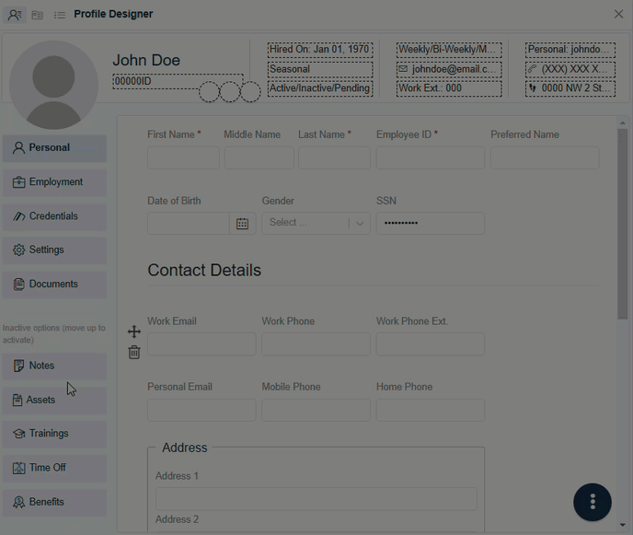This screenshot has height=535, width=633.
Task: Open the Credentials tab
Action: [54, 216]
